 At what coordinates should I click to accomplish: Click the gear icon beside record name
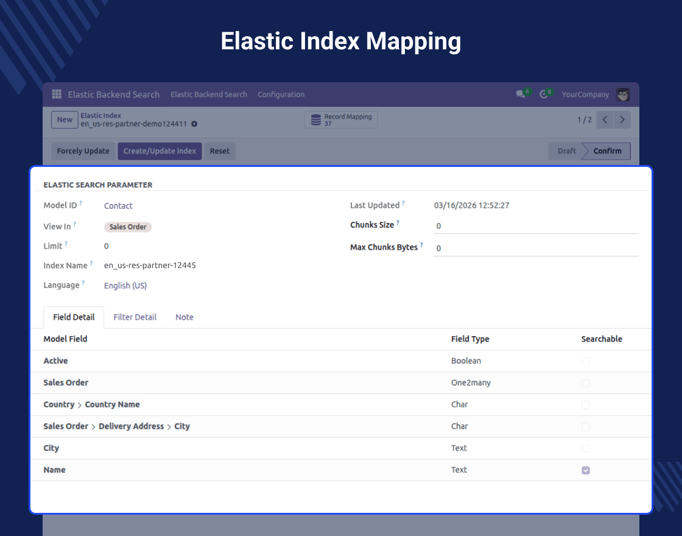pyautogui.click(x=194, y=124)
